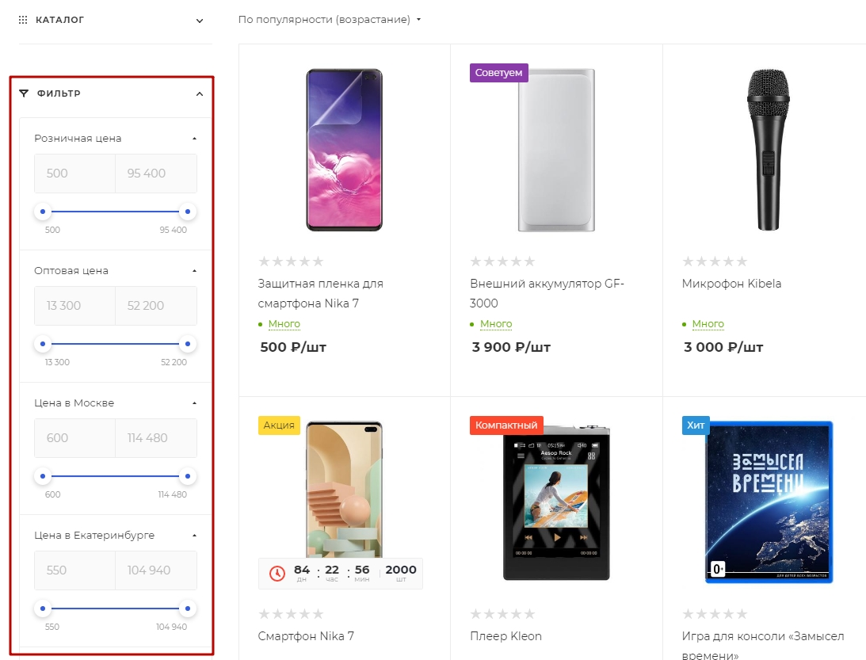Image resolution: width=866 pixels, height=660 pixels.
Task: Click the filter funnel icon
Action: (x=24, y=93)
